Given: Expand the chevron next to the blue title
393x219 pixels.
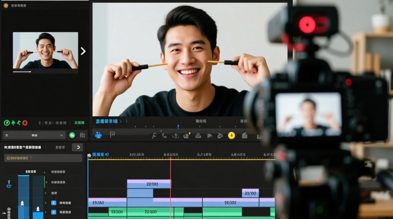Looking at the screenshot, I should [121, 121].
